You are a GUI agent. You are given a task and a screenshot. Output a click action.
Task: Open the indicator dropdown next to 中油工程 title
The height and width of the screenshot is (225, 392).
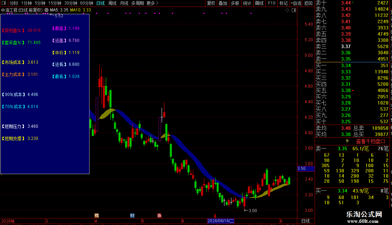46,10
